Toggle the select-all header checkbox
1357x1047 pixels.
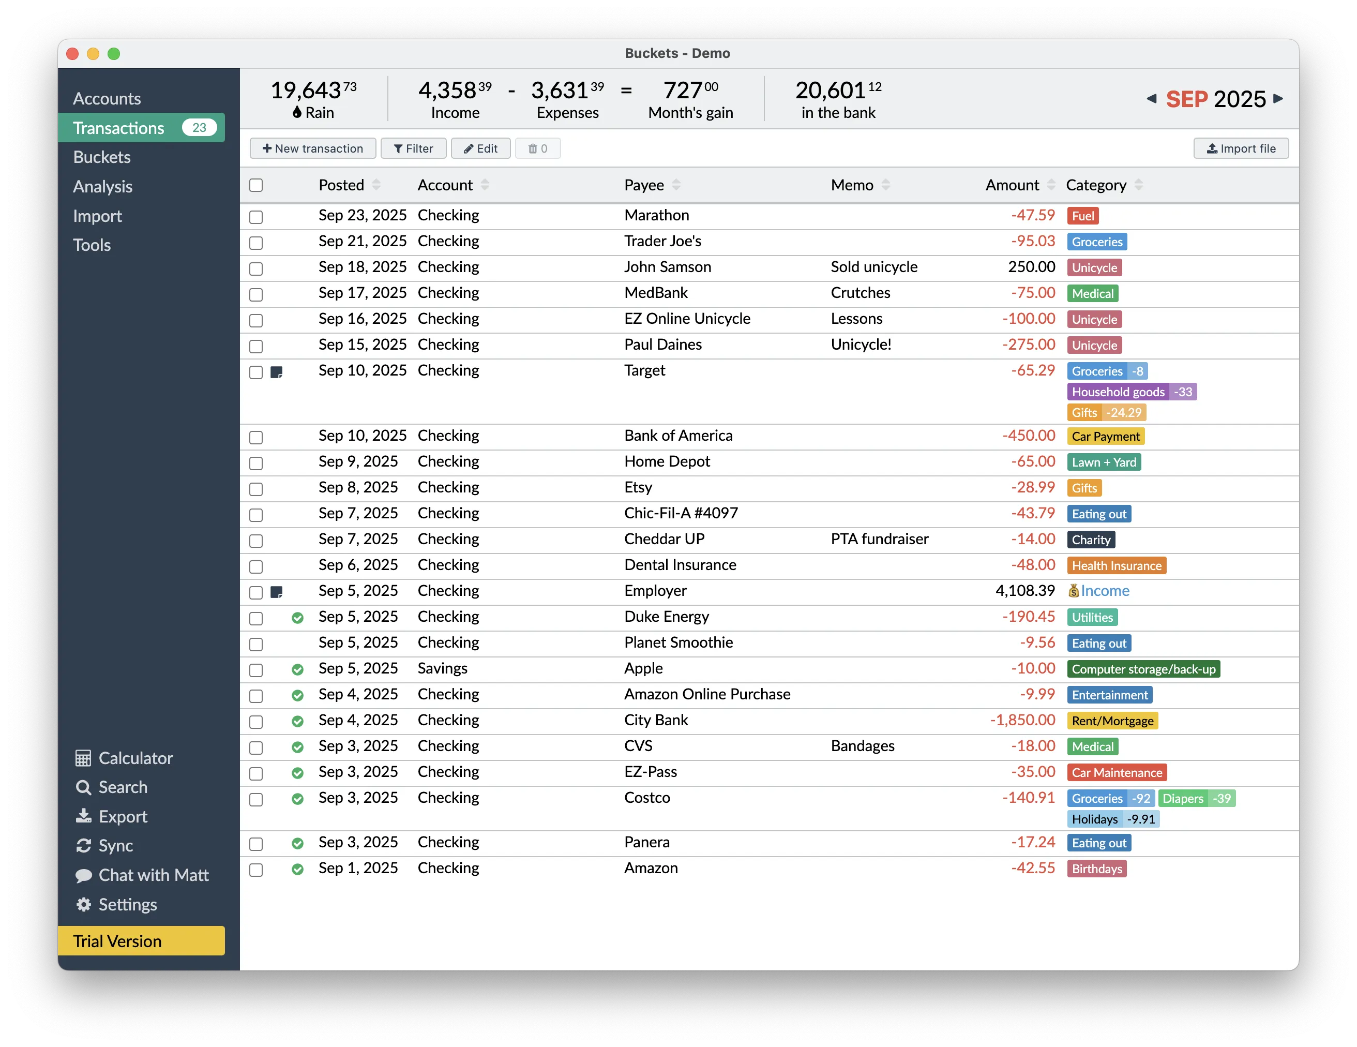tap(256, 185)
